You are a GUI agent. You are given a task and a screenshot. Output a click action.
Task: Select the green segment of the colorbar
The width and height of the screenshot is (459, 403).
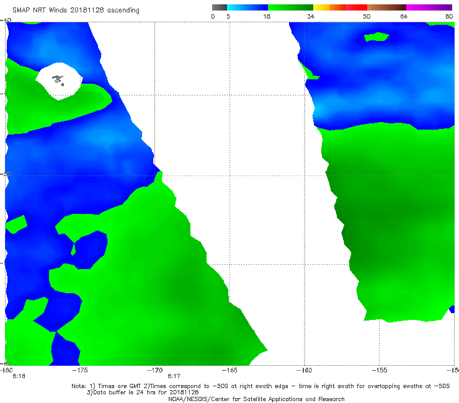[x=290, y=7]
